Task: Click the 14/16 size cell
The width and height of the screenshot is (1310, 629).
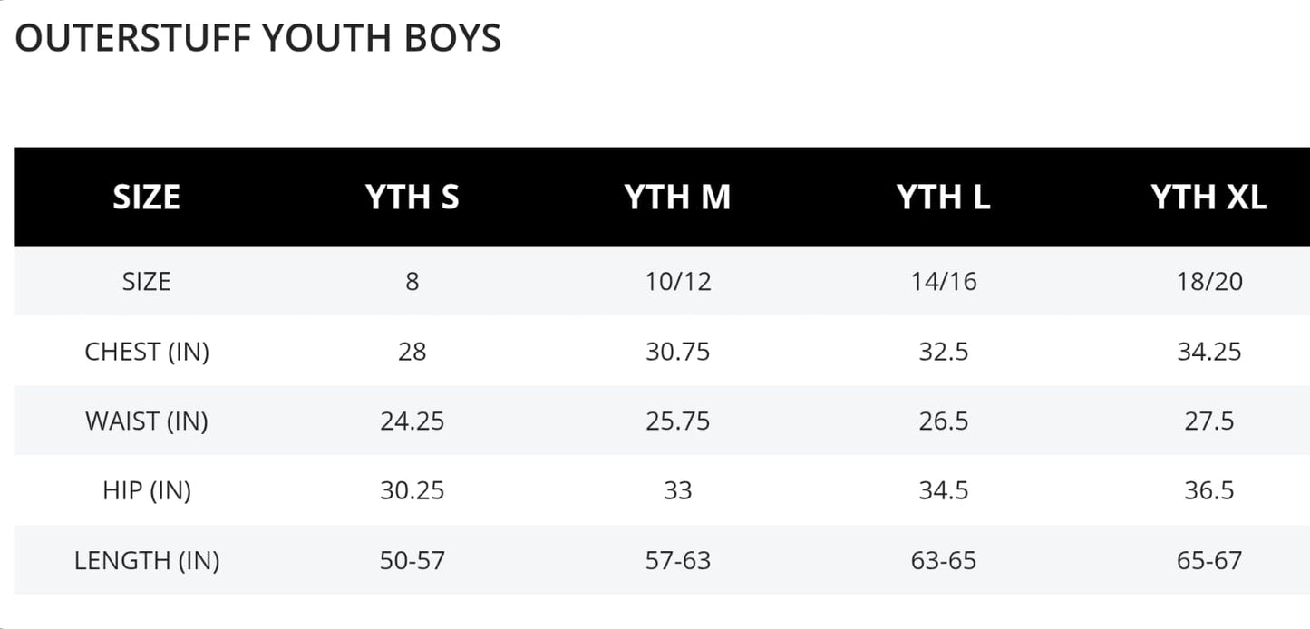Action: pyautogui.click(x=943, y=282)
